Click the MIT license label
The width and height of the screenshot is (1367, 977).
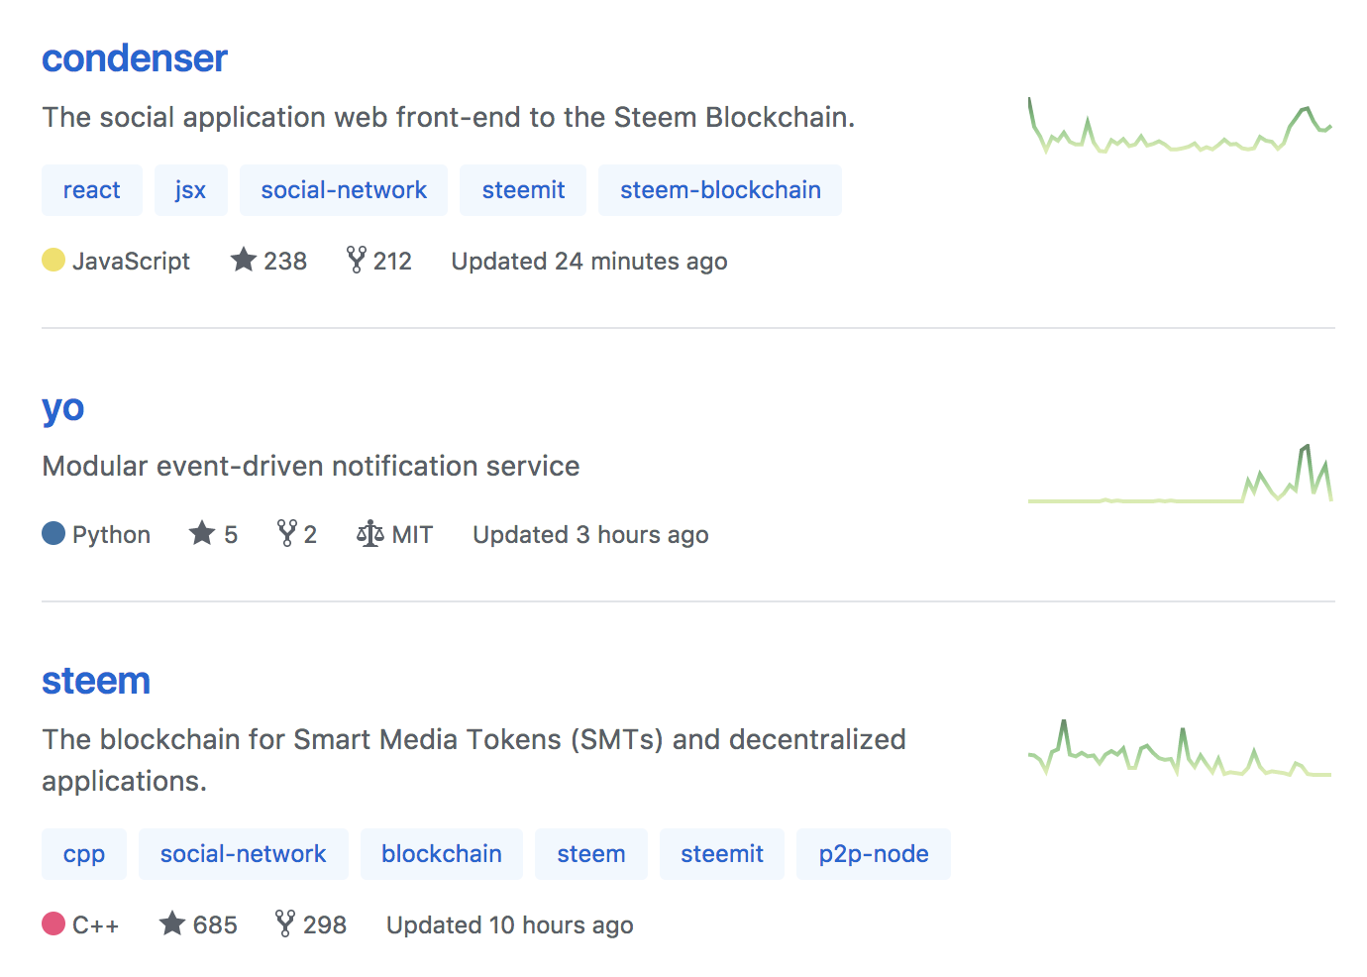pos(413,535)
